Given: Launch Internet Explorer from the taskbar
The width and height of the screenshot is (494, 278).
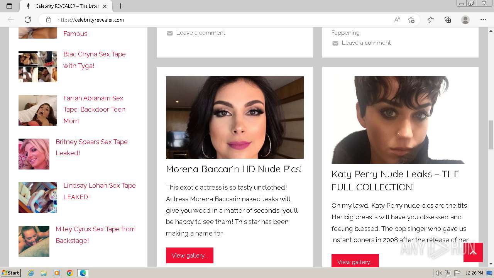Looking at the screenshot, I should tap(31, 273).
